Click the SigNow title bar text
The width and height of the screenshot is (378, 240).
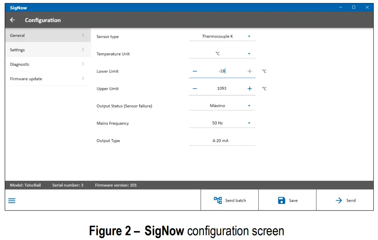tap(18, 7)
